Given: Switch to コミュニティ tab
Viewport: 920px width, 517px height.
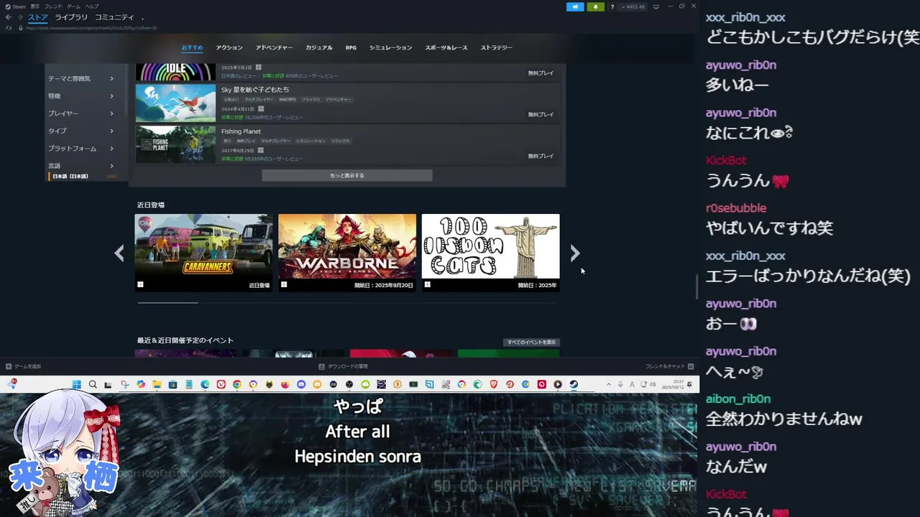Looking at the screenshot, I should [x=114, y=17].
